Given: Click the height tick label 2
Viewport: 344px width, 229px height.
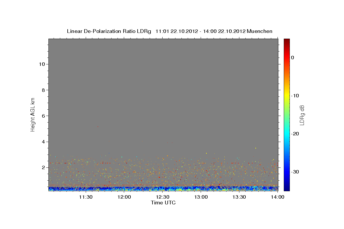Looking at the screenshot, I should click(43, 167).
